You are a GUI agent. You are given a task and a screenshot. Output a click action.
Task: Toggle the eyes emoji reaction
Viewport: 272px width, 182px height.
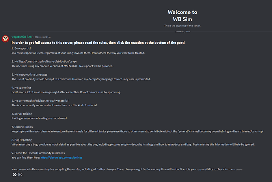pos(15,175)
